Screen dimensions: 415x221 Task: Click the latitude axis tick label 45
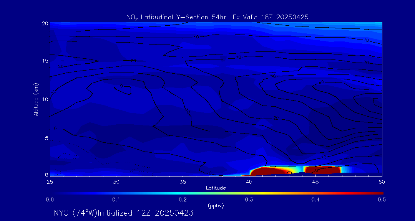(x=315, y=181)
